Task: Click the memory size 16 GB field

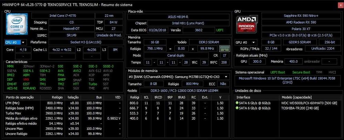Action: pyautogui.click(x=155, y=42)
